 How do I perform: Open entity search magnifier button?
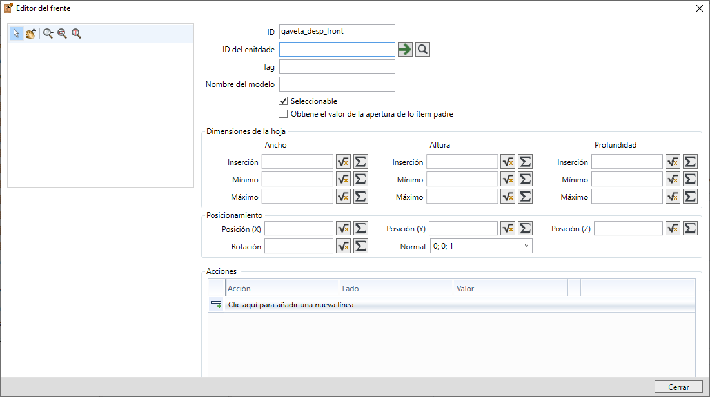click(422, 50)
